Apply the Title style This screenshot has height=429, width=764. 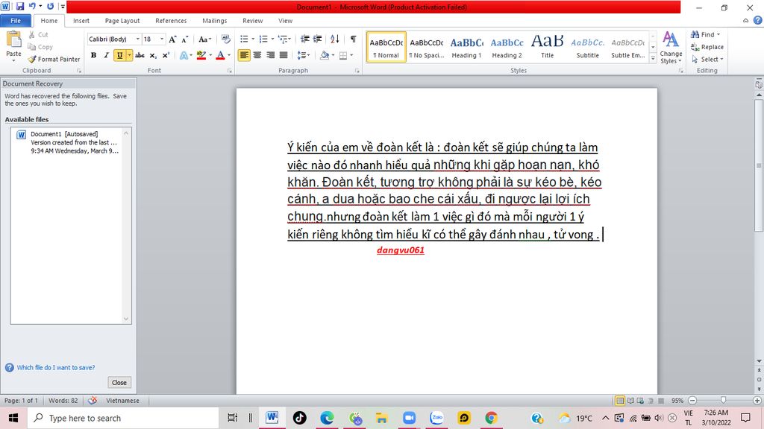pyautogui.click(x=547, y=47)
